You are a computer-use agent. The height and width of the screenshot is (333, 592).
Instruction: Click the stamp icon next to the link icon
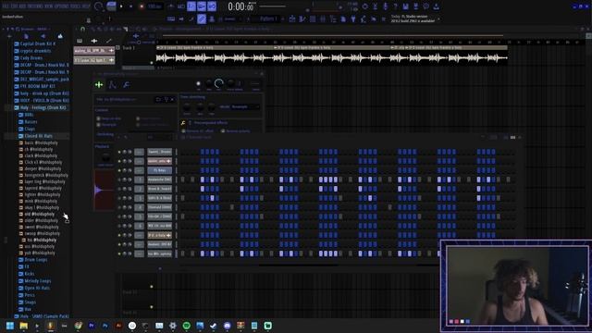(x=212, y=18)
